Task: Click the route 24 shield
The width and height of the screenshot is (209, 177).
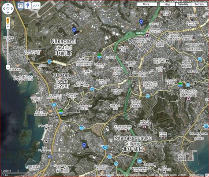Action: (92, 89)
